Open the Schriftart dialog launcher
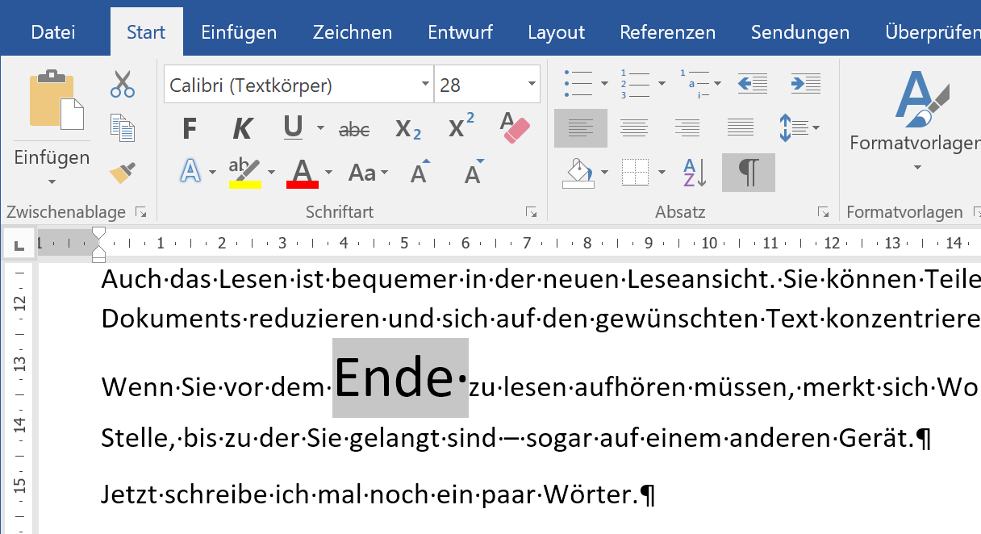 tap(531, 212)
